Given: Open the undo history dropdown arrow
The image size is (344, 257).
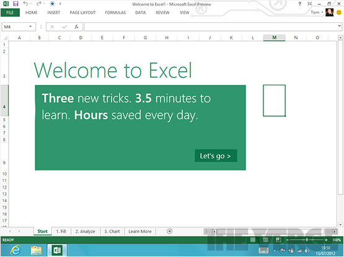Looking at the screenshot, I should [x=30, y=4].
